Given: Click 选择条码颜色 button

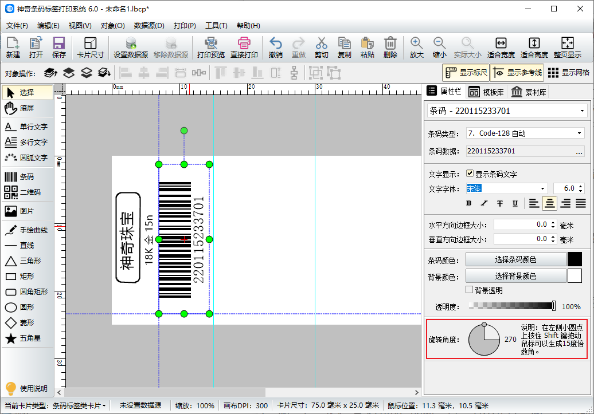Looking at the screenshot, I should (x=516, y=259).
